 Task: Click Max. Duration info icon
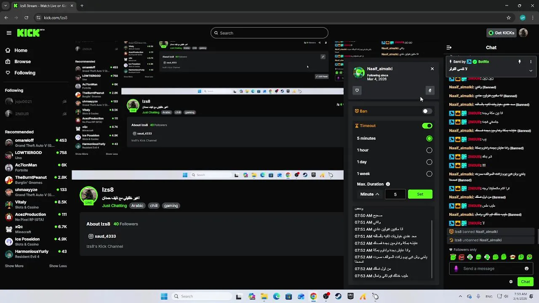click(x=388, y=184)
